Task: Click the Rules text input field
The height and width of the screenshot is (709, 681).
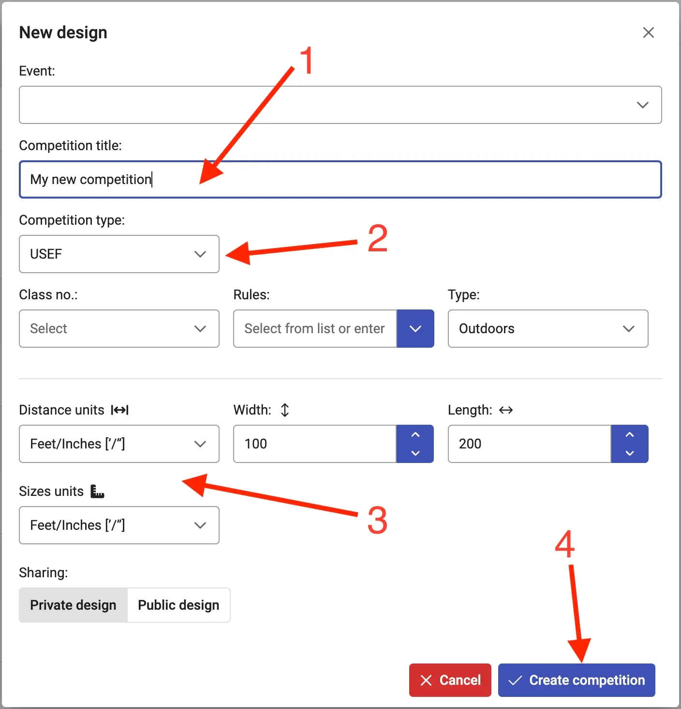Action: (315, 329)
